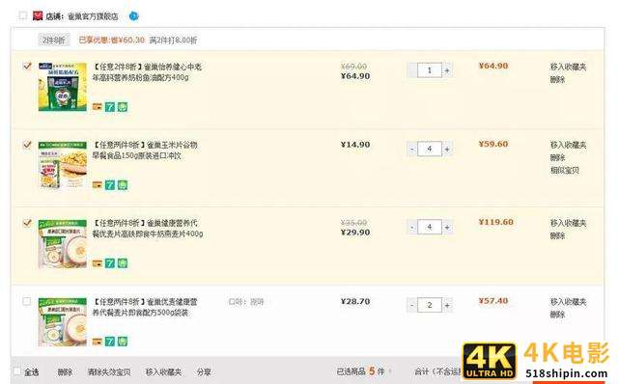Viewport: 618px width, 384px height.
Task: Click quantity field of milk powder item
Action: [x=430, y=70]
